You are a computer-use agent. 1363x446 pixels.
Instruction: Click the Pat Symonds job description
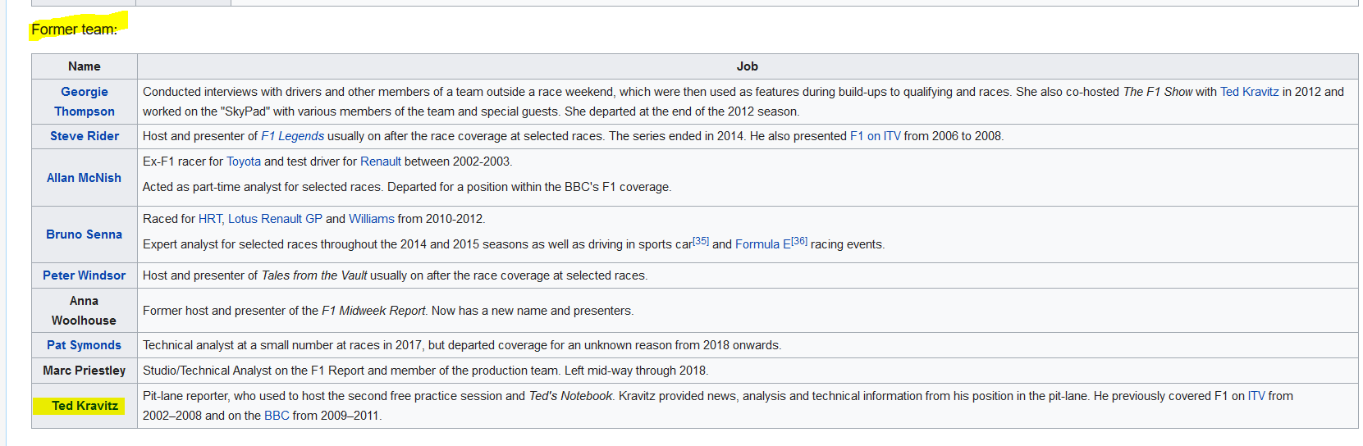[x=462, y=345]
